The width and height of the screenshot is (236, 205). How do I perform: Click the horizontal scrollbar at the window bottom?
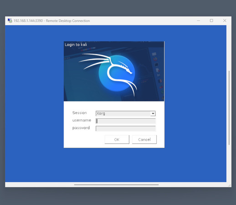[x=116, y=185]
